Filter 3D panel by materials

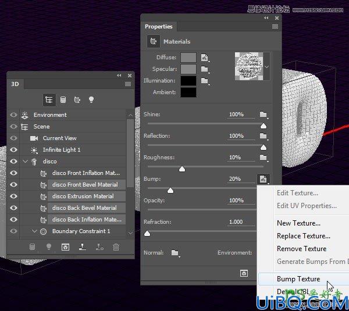tap(77, 99)
